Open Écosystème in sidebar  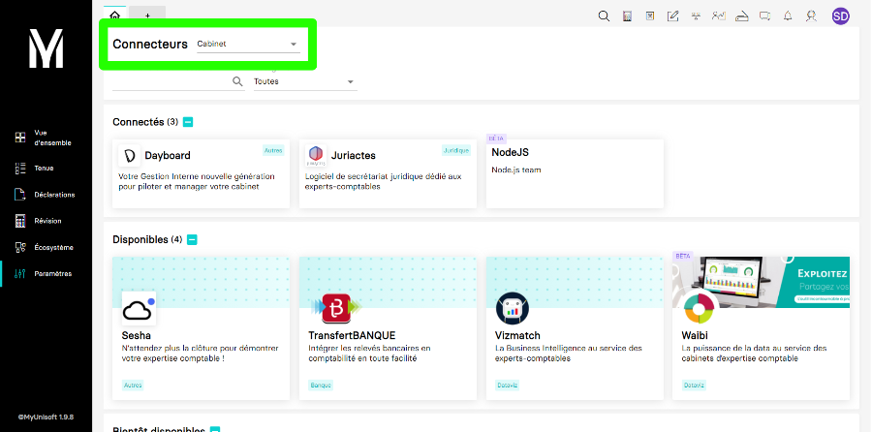click(44, 247)
